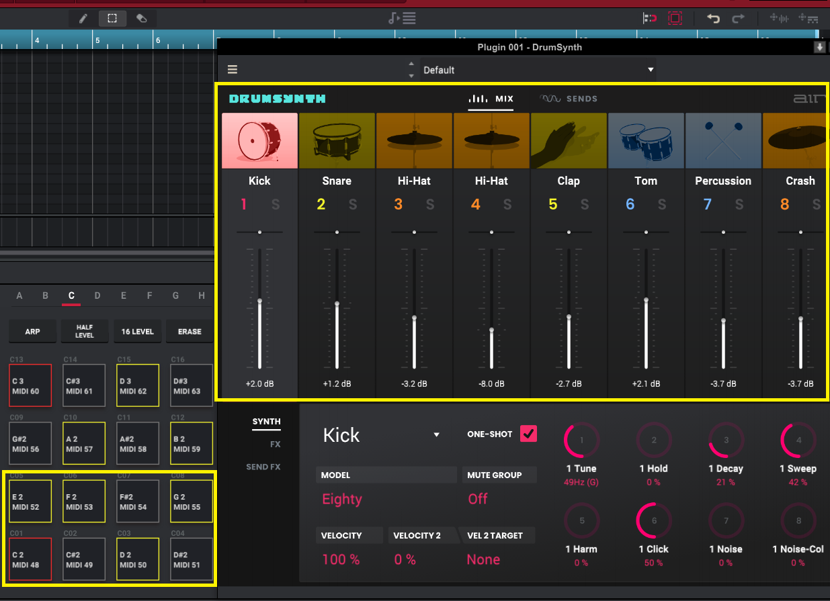The width and height of the screenshot is (830, 601).
Task: Click the 1 Sweep knob
Action: click(798, 441)
